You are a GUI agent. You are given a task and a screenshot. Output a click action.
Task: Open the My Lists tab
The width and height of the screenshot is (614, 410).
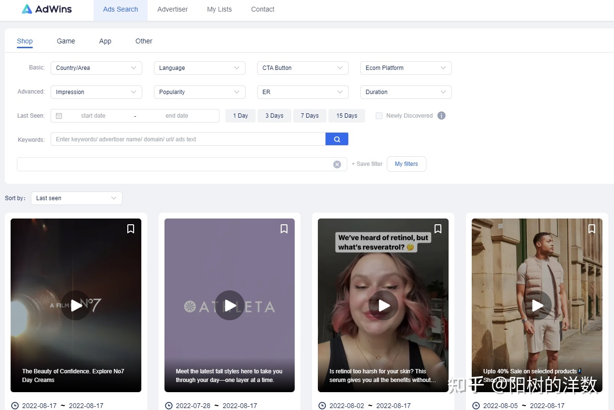(x=219, y=10)
